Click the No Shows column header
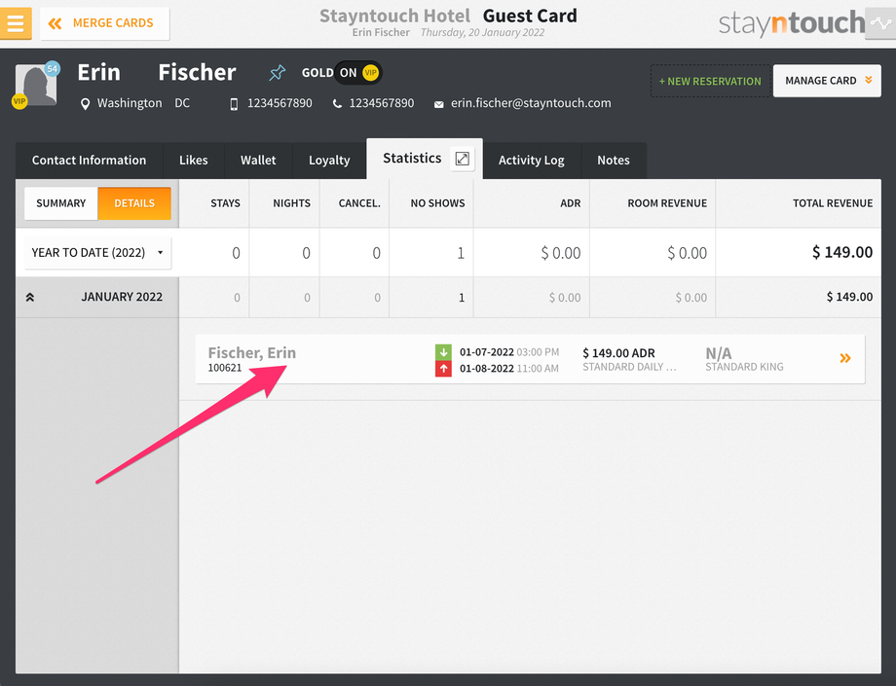 (437, 203)
